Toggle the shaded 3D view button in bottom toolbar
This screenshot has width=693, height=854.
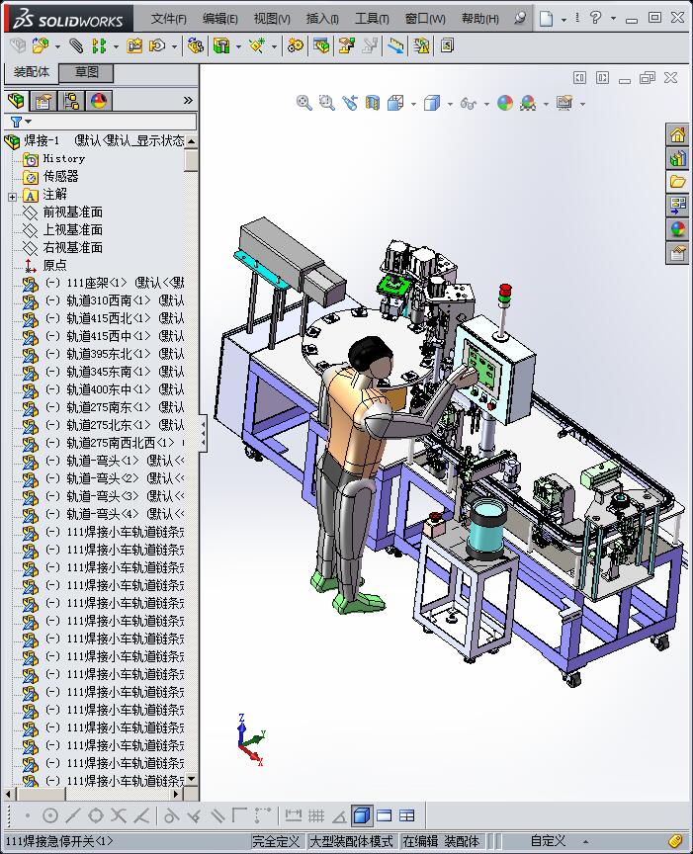pos(361,815)
